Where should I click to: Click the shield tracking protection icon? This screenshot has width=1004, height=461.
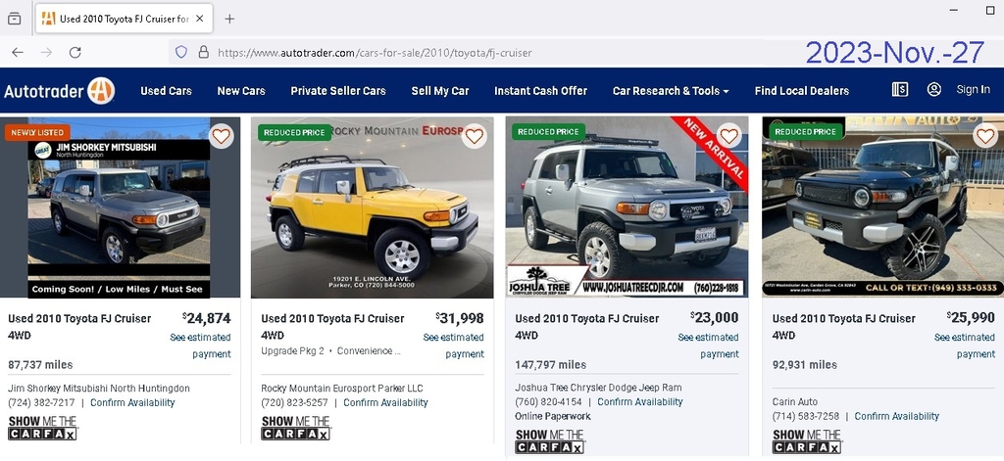(181, 53)
